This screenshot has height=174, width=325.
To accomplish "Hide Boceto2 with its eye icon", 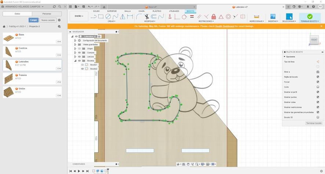I will point(82,69).
